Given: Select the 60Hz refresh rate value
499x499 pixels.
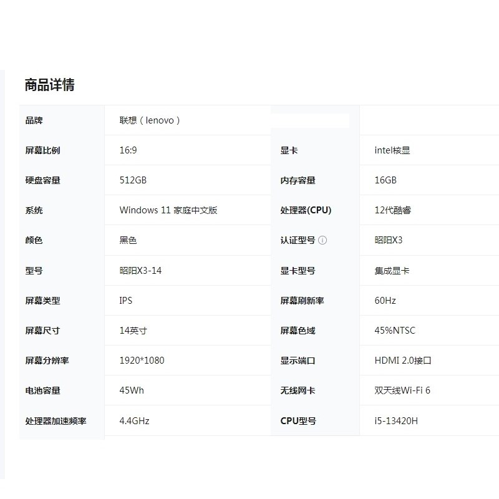Looking at the screenshot, I should click(385, 301).
